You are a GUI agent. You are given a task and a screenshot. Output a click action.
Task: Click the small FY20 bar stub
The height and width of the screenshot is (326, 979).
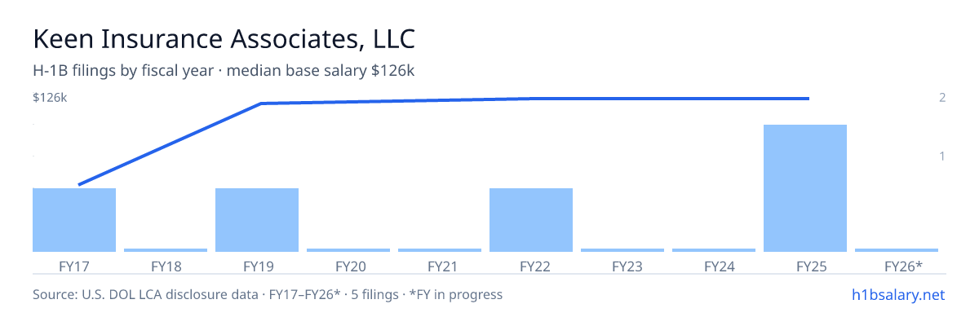click(x=348, y=250)
